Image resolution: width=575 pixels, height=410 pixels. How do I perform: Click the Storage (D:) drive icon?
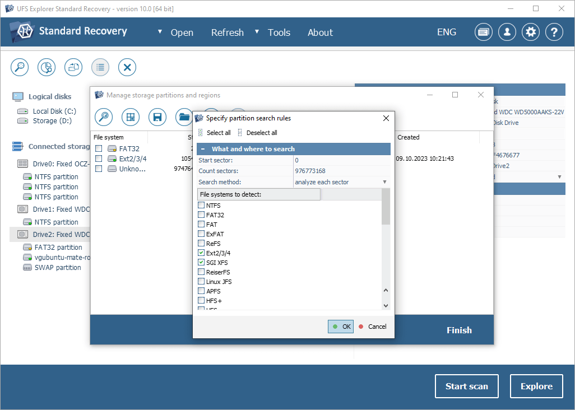[x=23, y=120]
